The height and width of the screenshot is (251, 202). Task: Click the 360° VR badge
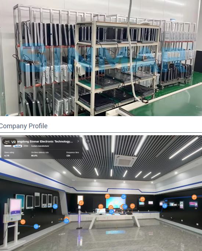point(10,142)
